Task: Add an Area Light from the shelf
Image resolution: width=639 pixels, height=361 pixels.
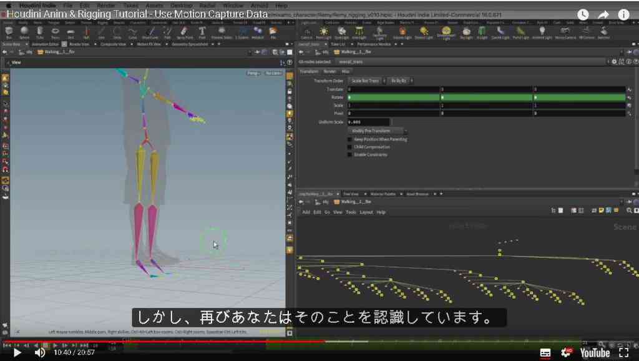Action: [x=359, y=33]
